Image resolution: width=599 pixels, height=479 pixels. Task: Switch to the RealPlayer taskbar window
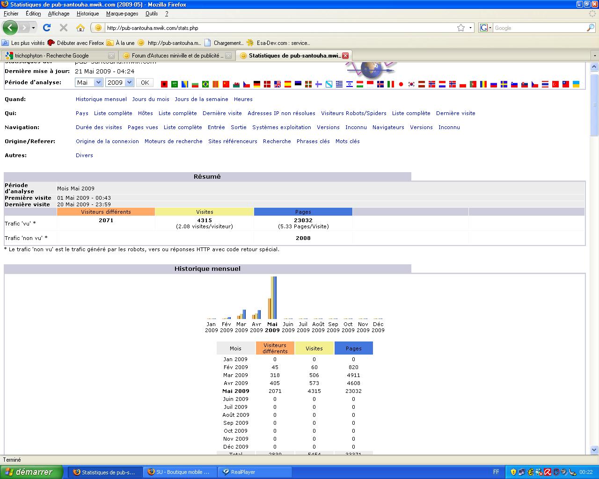[x=256, y=472]
